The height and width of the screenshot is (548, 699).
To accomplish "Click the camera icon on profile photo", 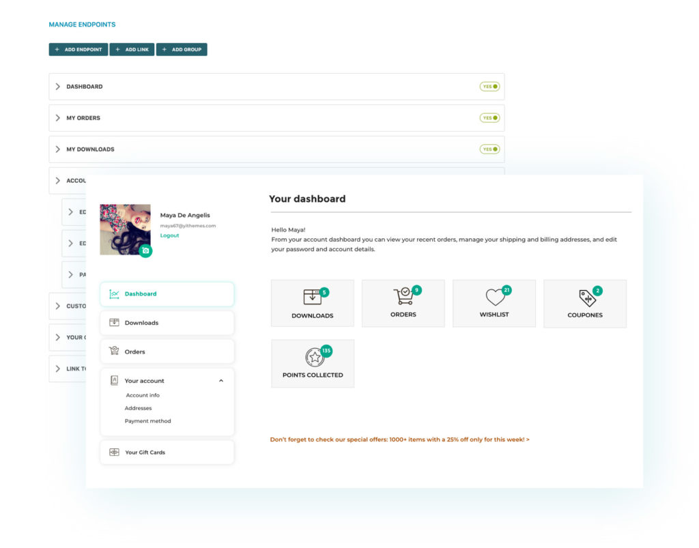I will [145, 251].
